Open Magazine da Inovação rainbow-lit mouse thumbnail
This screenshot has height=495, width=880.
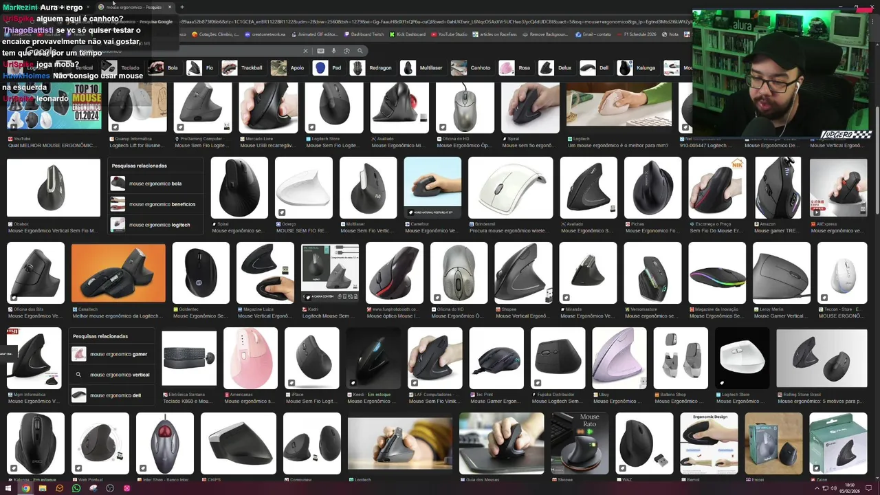717,273
